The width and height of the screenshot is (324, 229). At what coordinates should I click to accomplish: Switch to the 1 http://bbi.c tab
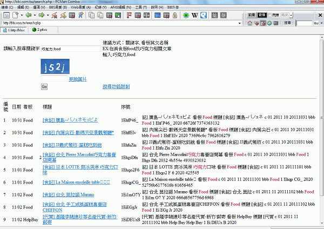tap(14, 30)
